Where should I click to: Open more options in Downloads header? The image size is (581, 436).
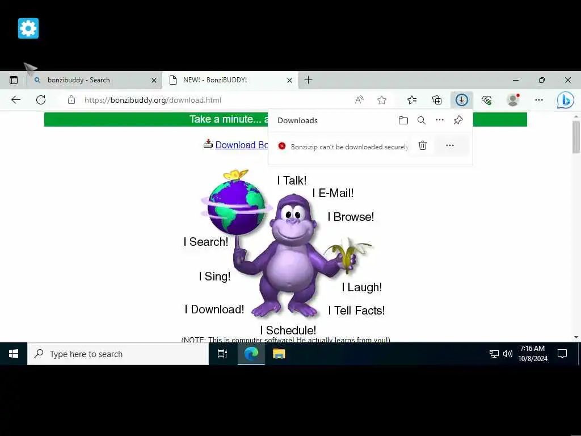(x=440, y=120)
